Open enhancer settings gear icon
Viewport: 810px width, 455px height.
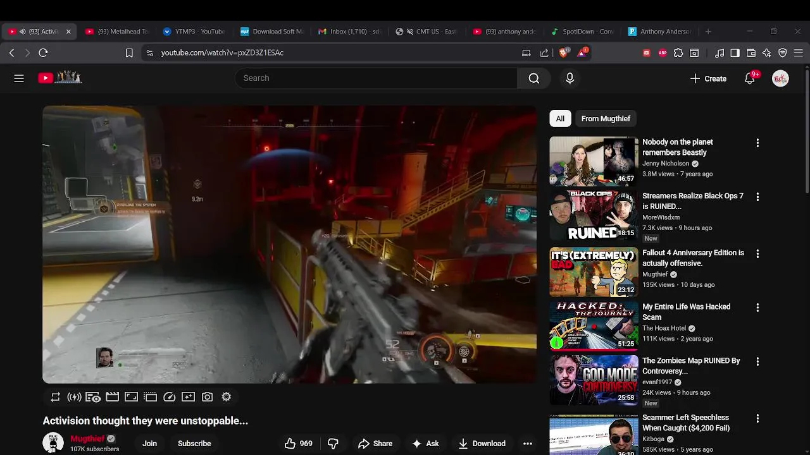226,397
